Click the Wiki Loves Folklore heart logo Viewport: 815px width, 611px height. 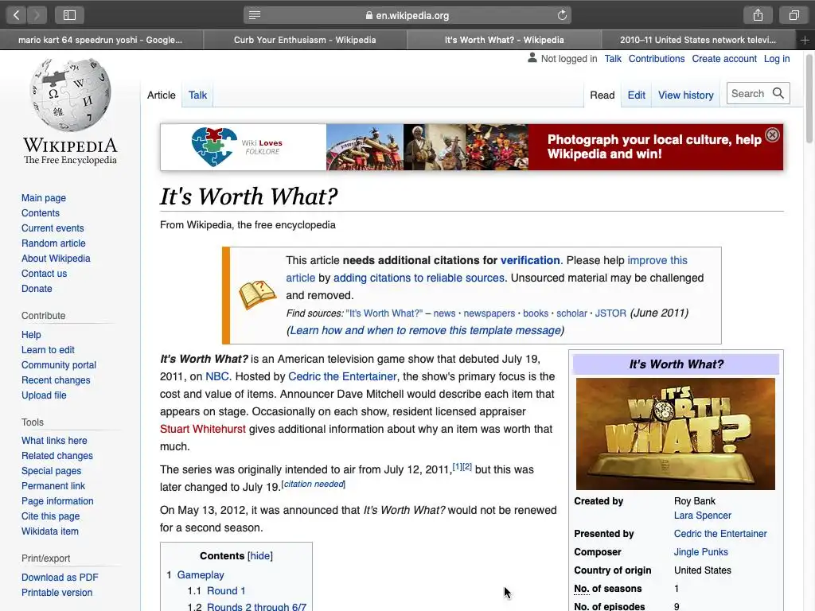(x=214, y=146)
